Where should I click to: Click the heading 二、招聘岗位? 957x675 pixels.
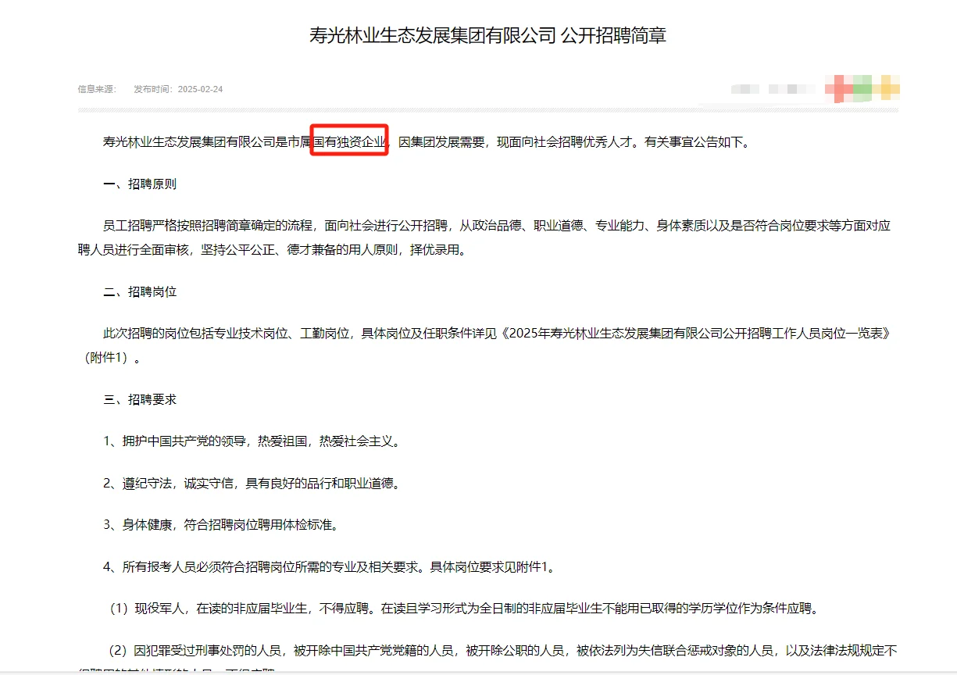140,292
